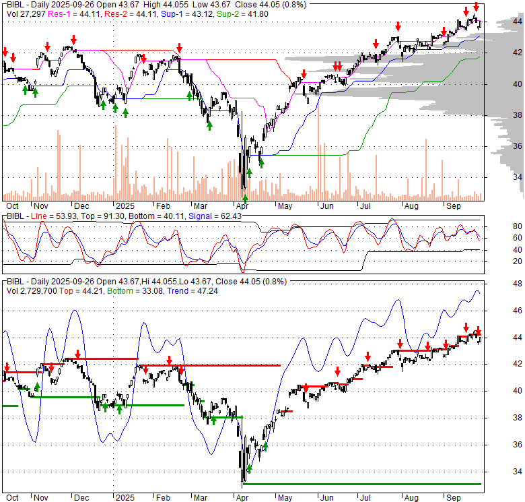Viewport: 525px width, 502px height.
Task: Click the 2025 label on top chart's time axis
Action: tap(125, 206)
